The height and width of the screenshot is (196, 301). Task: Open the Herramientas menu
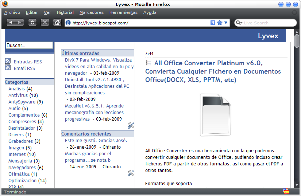(x=123, y=12)
